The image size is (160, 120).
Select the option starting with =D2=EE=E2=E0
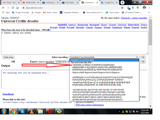(98, 90)
